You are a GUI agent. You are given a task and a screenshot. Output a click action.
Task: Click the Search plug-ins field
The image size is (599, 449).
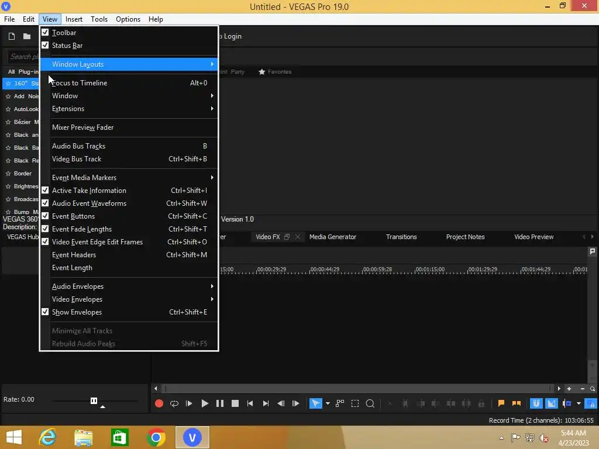coord(23,57)
